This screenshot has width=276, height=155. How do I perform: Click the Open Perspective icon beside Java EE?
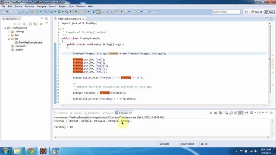point(246,12)
